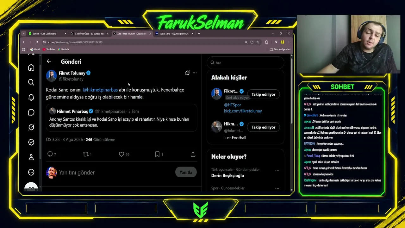This screenshot has height=228, width=405.
Task: Reply to the post via comment icon
Action: tap(50, 154)
